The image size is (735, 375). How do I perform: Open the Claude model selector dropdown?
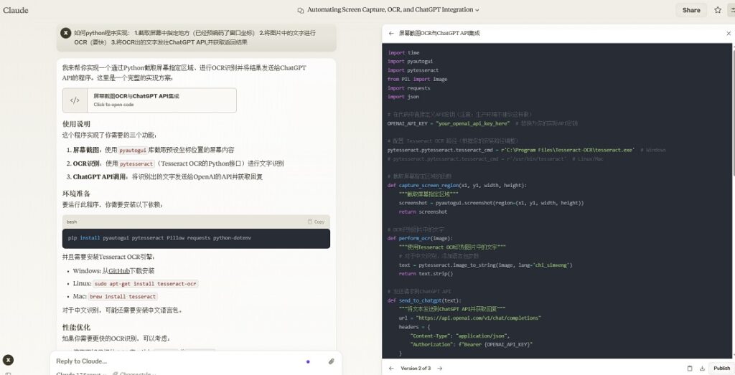80,374
